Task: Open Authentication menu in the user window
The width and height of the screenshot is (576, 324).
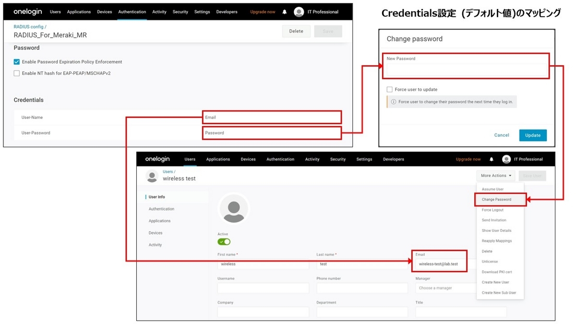Action: point(280,159)
